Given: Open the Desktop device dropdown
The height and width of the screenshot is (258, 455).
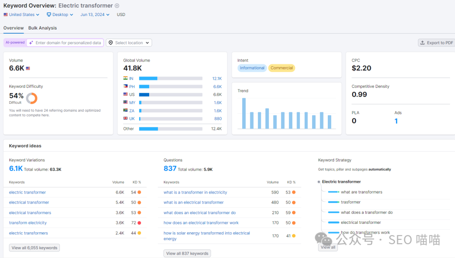Looking at the screenshot, I should point(60,14).
